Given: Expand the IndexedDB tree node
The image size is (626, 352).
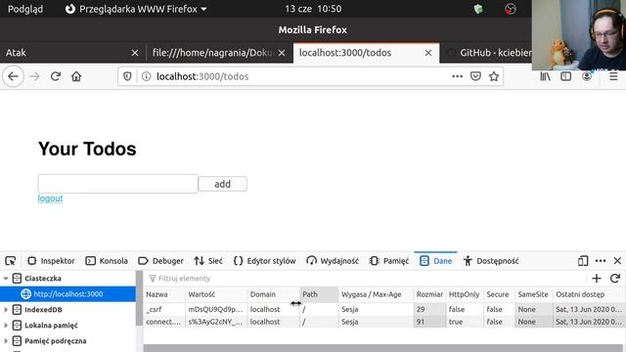Looking at the screenshot, I should (6, 310).
